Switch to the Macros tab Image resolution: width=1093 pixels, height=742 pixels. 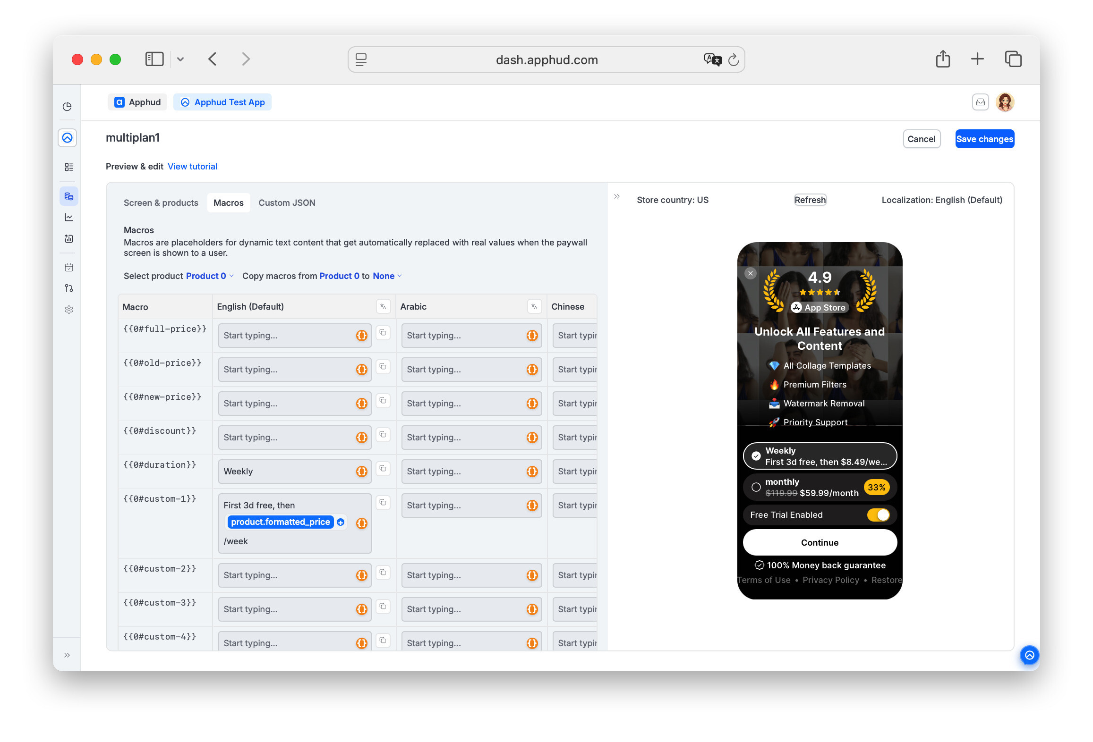229,202
